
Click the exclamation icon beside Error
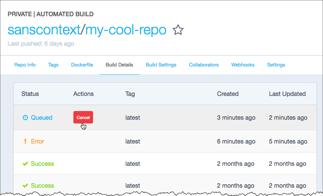pos(25,142)
